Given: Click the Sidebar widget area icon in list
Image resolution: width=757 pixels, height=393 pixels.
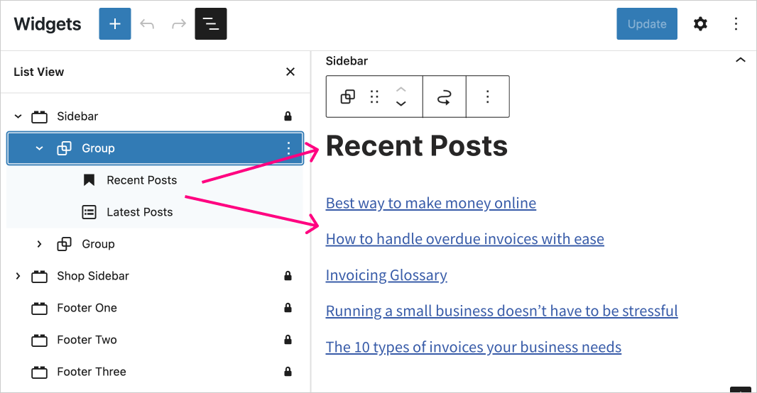Looking at the screenshot, I should (x=39, y=116).
